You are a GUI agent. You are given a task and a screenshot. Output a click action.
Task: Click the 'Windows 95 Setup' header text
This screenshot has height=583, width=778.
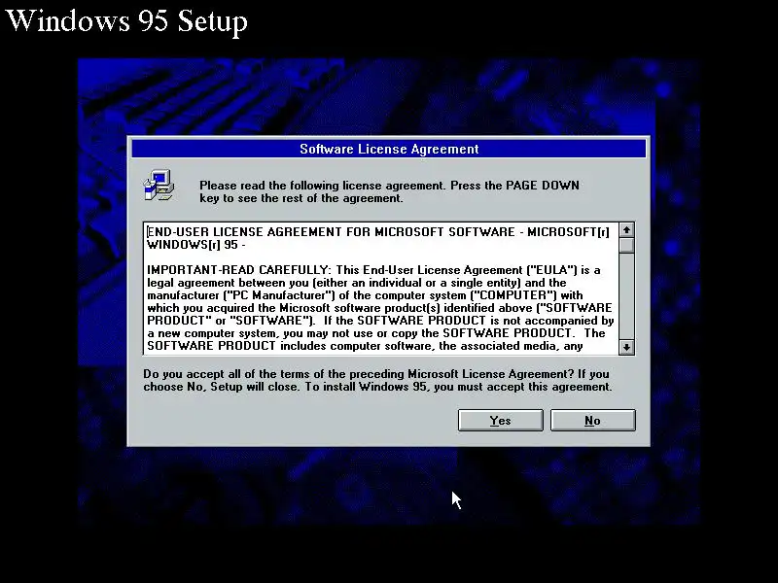(x=126, y=20)
